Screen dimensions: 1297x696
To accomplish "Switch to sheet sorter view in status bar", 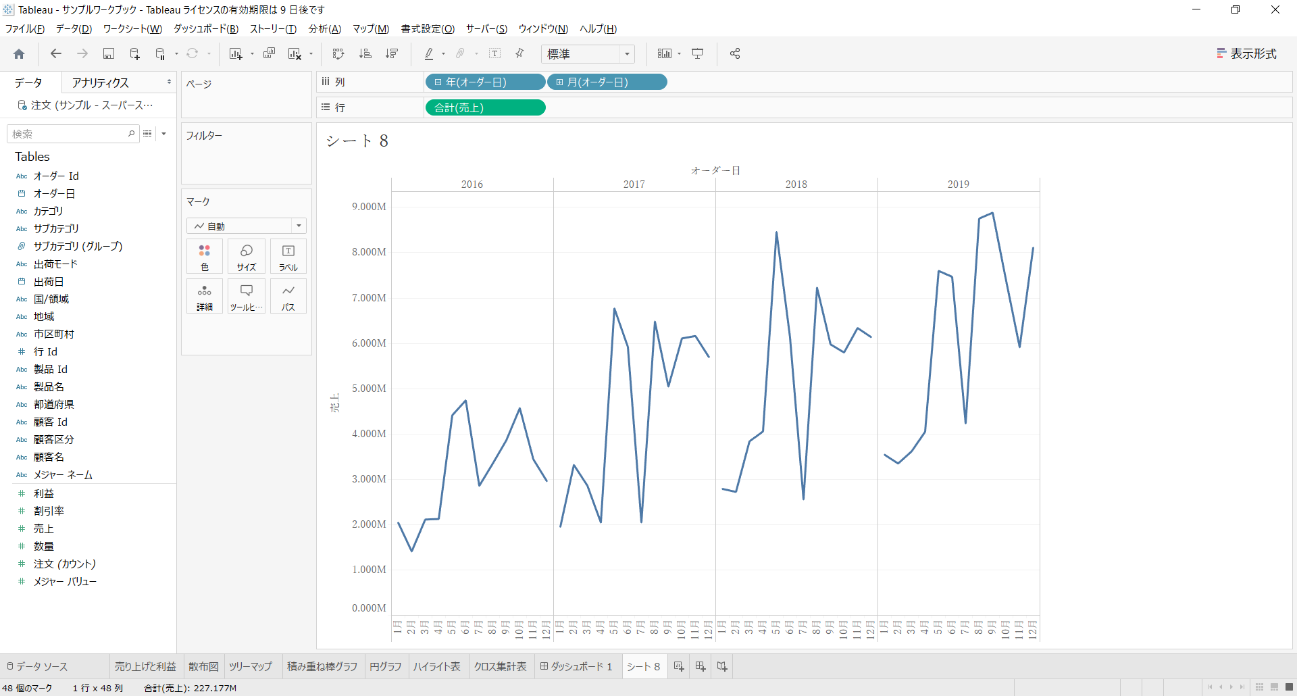I will (x=1260, y=688).
